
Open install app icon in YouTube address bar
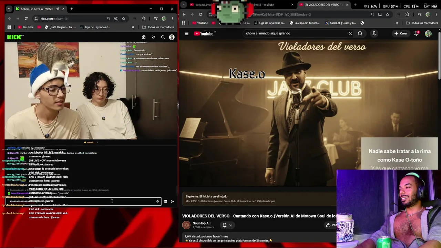tap(380, 14)
